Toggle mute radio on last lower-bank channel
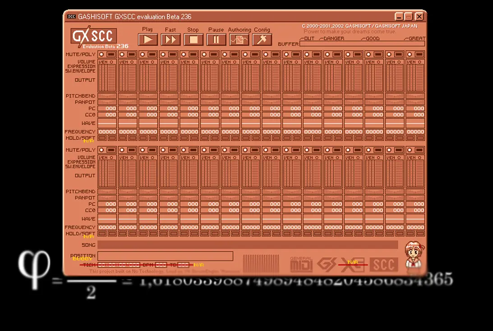Viewport: 493px width, 331px height. [410, 150]
